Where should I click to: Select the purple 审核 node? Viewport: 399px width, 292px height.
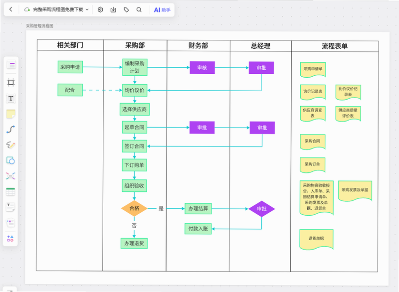(202, 68)
